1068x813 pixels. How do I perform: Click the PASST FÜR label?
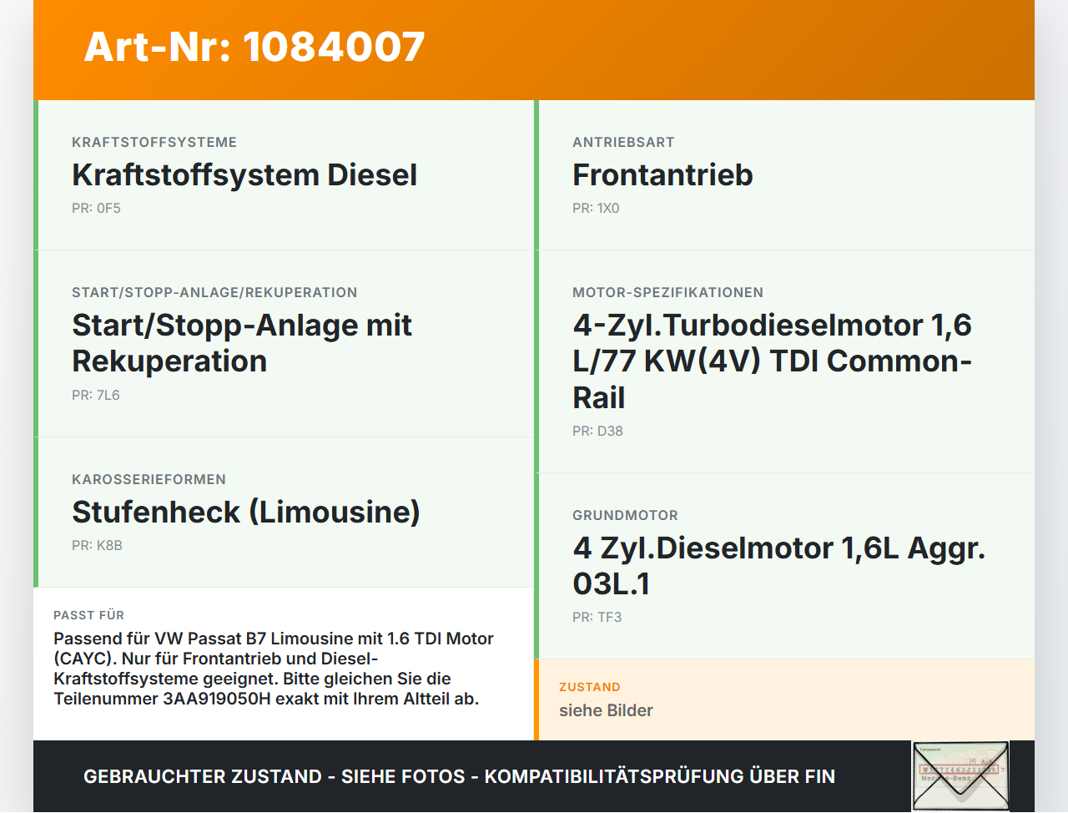[x=88, y=615]
